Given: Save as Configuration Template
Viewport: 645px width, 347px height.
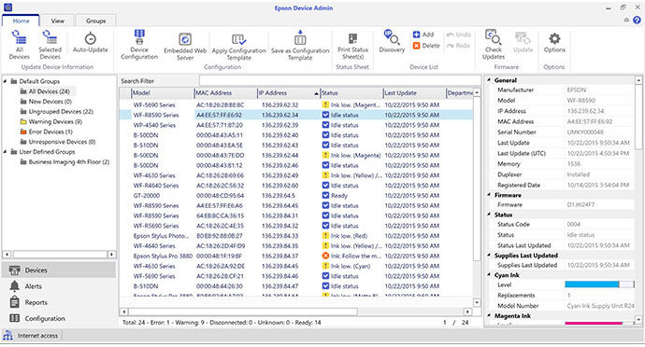Looking at the screenshot, I should pos(300,46).
